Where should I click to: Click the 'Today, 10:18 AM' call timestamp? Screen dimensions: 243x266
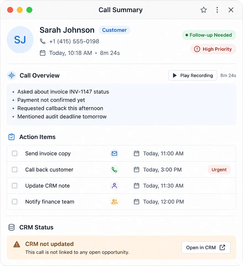coord(70,53)
